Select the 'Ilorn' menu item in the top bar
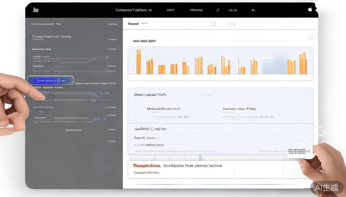 click(170, 10)
